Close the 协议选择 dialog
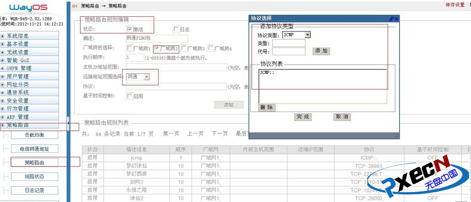The width and height of the screenshot is (471, 202). click(x=396, y=19)
